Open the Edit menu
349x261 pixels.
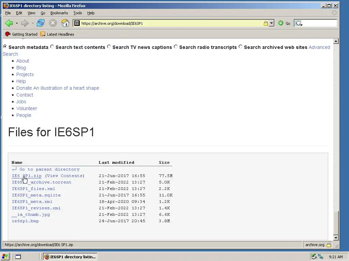(19, 13)
